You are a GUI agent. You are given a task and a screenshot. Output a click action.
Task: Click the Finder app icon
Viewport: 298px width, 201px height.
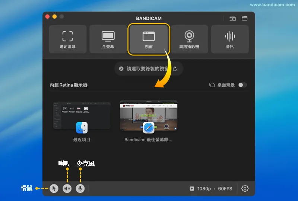point(82,128)
